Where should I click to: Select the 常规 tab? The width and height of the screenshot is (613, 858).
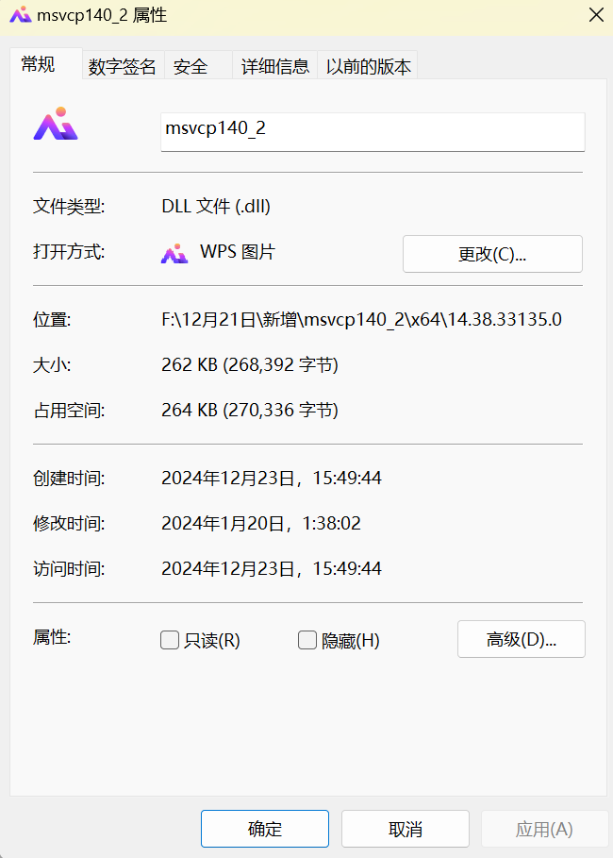pos(39,64)
